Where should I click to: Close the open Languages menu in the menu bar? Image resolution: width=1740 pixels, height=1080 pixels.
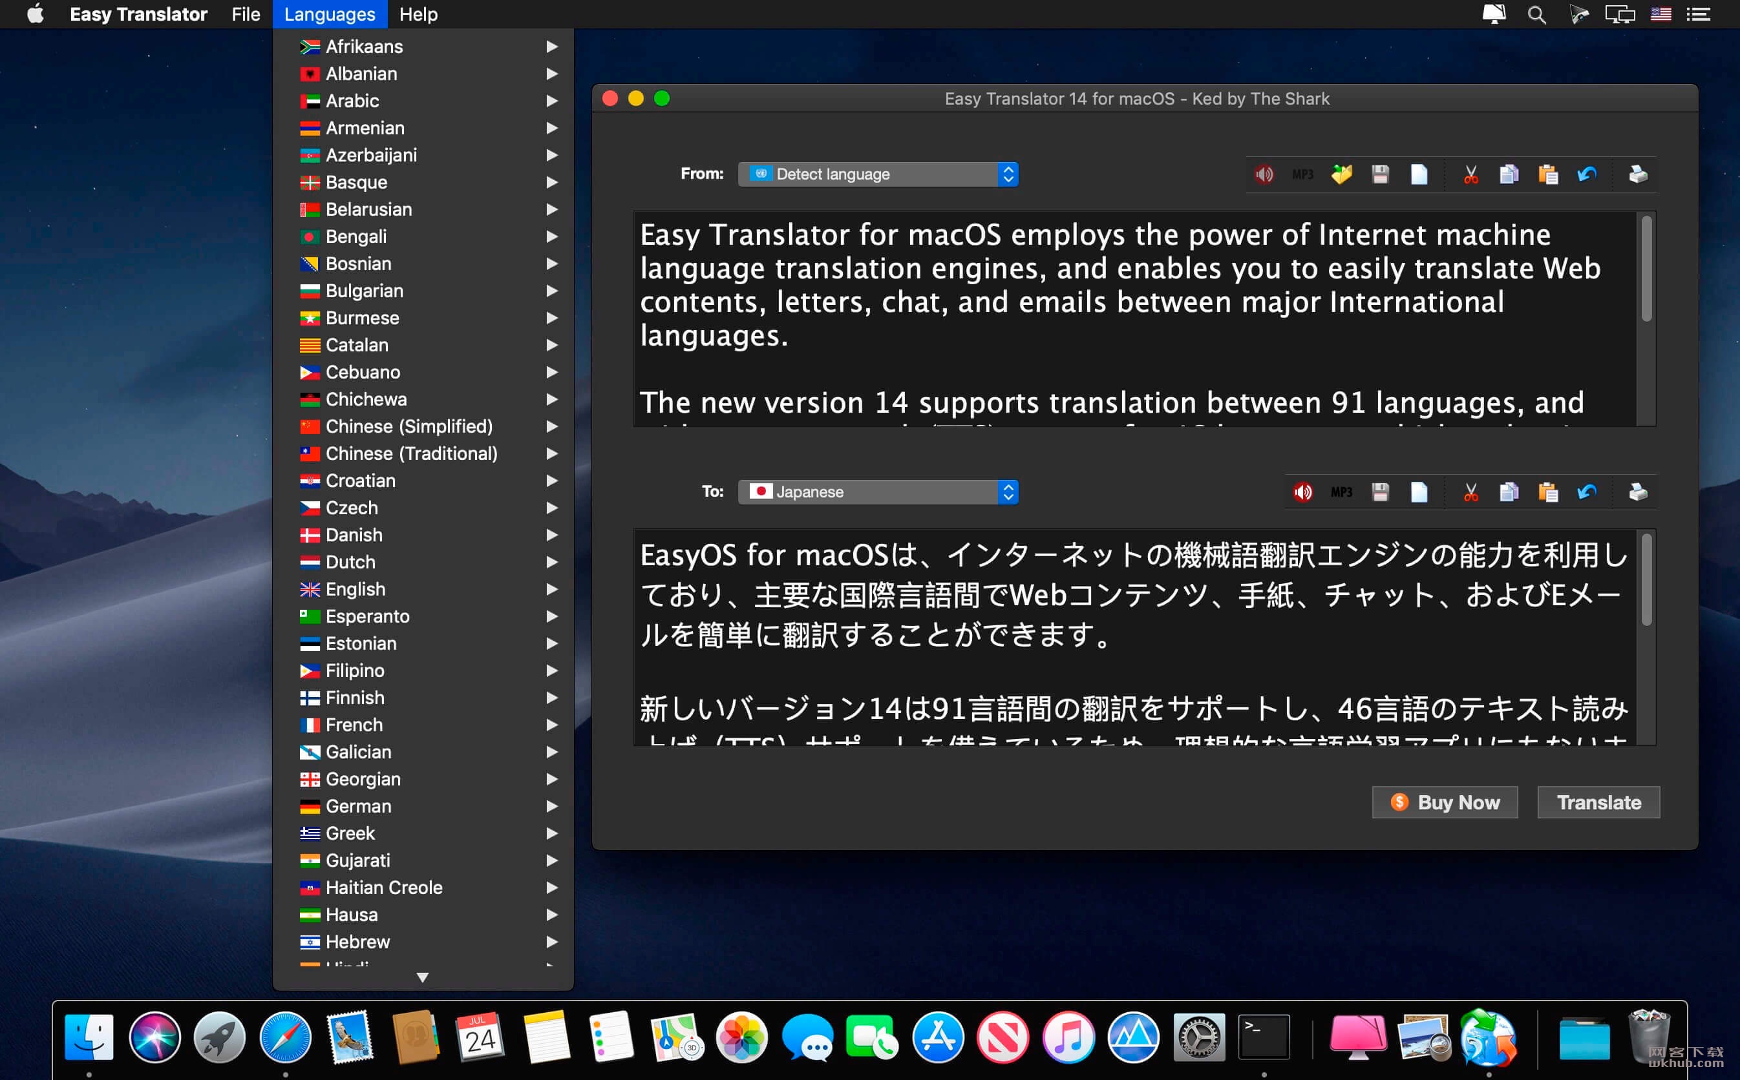(330, 14)
